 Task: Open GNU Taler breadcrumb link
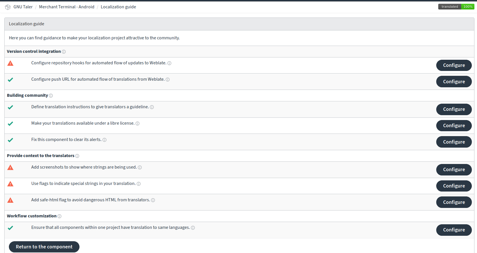pyautogui.click(x=23, y=7)
